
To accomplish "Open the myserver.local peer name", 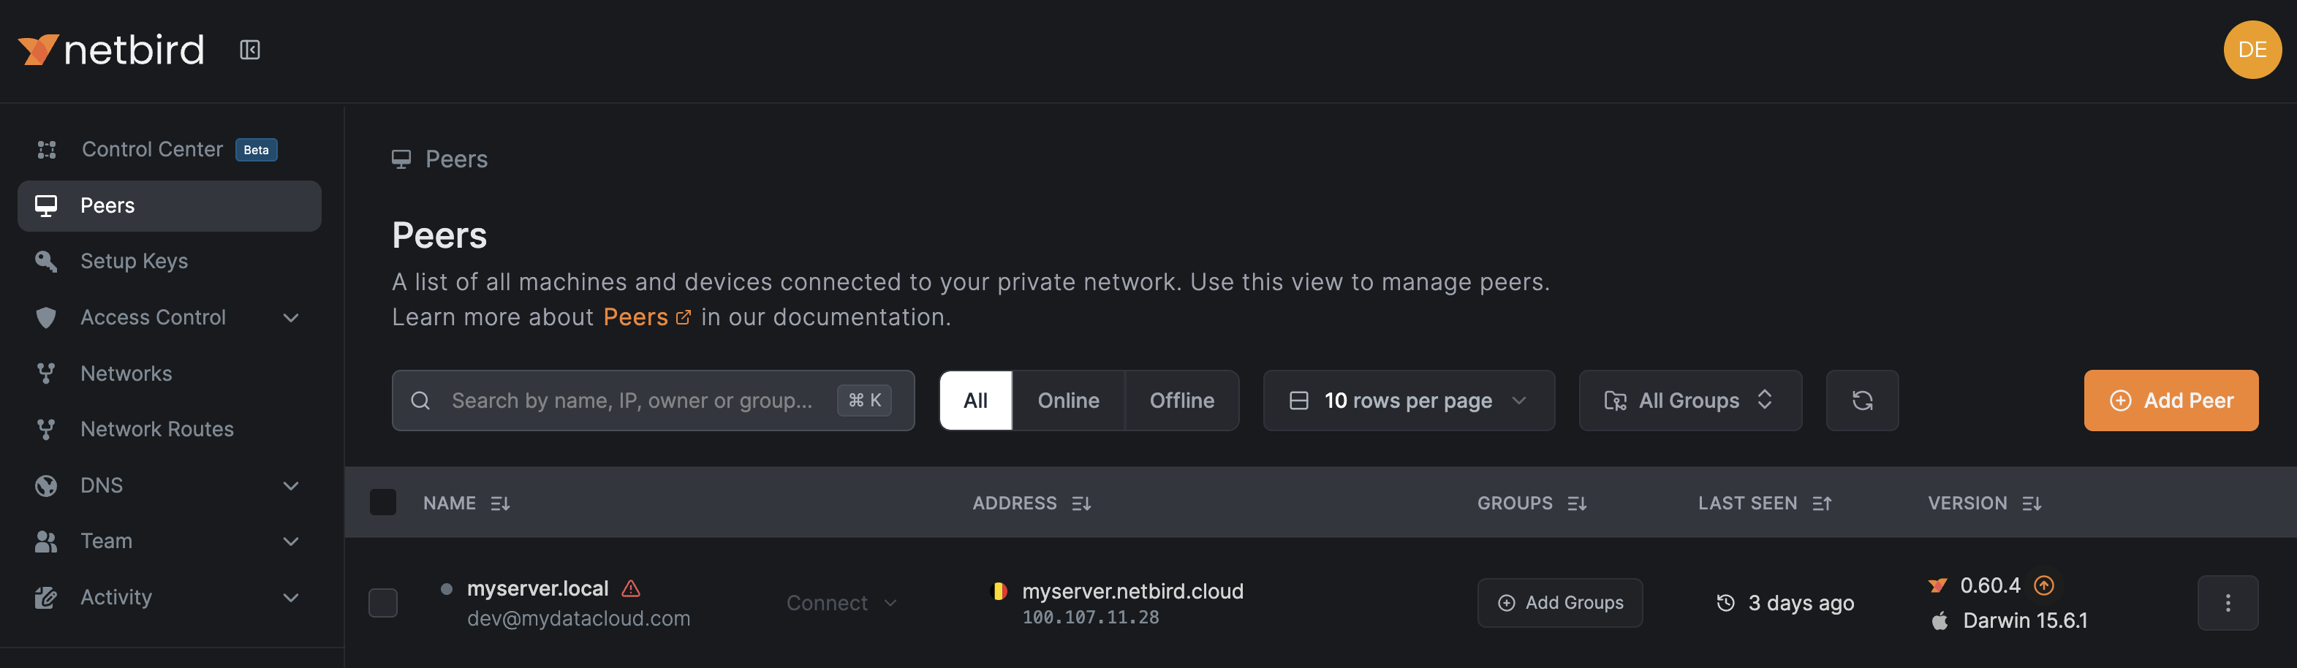I will [x=537, y=588].
